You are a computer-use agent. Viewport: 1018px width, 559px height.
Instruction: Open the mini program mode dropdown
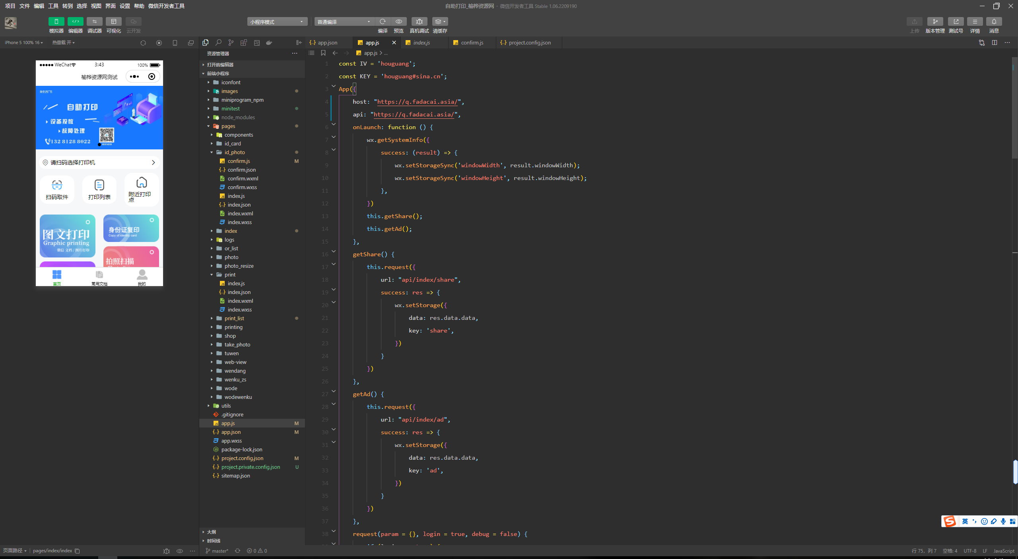277,22
